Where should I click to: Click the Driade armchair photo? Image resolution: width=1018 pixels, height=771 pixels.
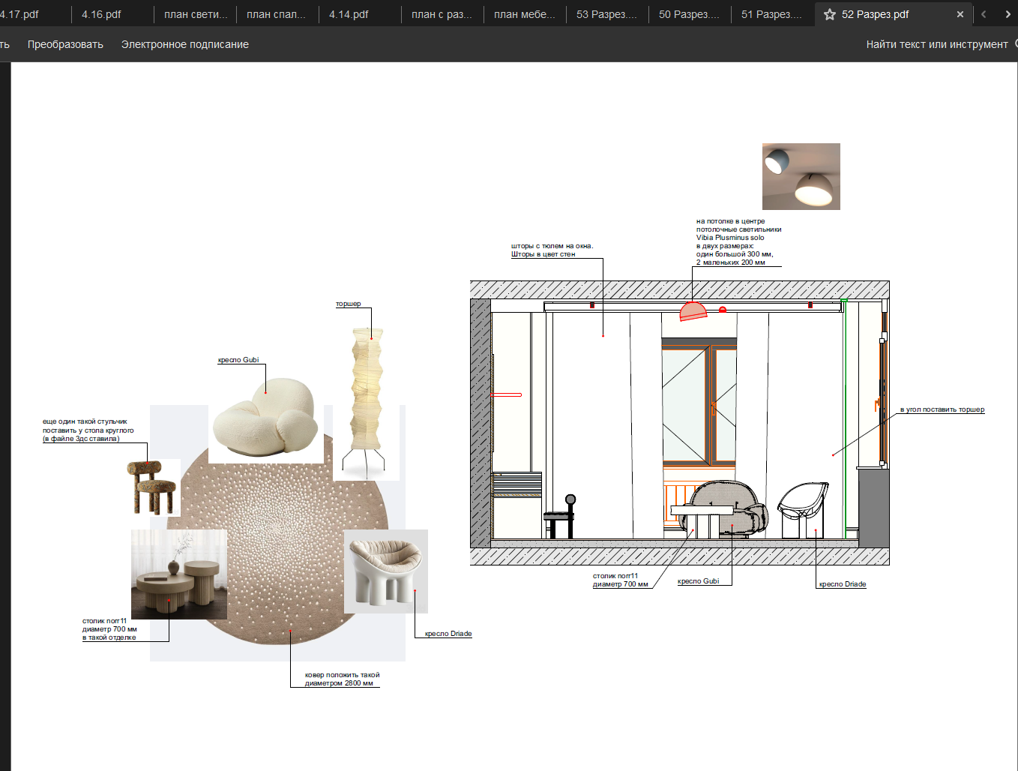pyautogui.click(x=385, y=571)
